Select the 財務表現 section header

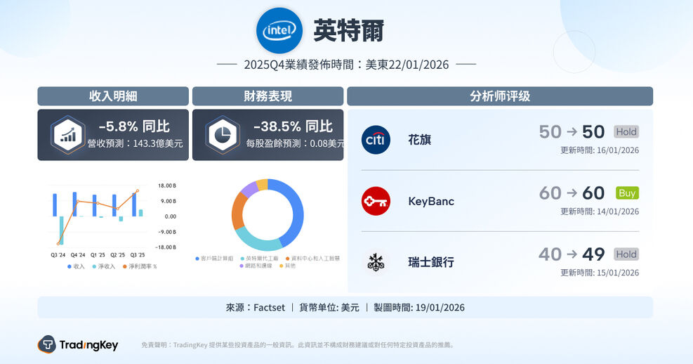268,96
